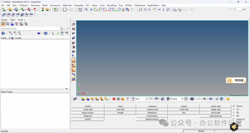250x133 pixels.
Task: Open dropdown beside the white rectangle layout icon
Action: coord(68,10)
